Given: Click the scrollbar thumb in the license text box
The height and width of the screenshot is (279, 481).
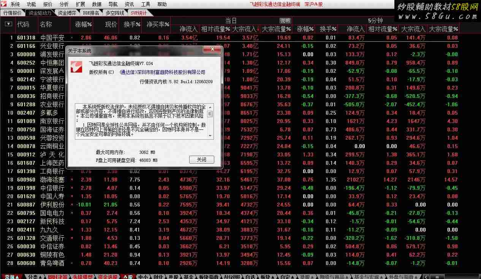Looking at the screenshot, I should (210, 114).
